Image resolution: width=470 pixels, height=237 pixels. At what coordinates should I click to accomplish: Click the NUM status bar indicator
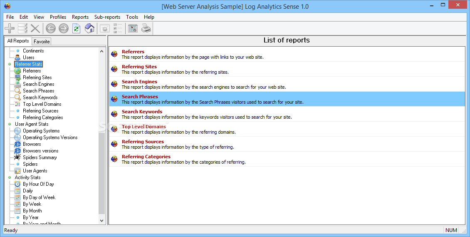[x=451, y=230]
